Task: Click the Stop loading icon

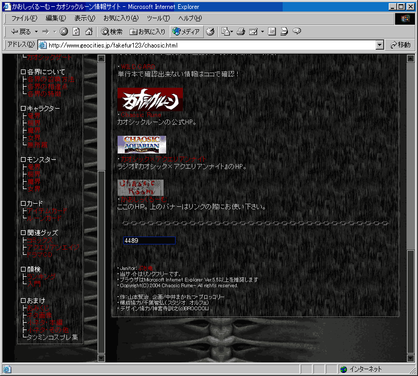Action: pyautogui.click(x=63, y=32)
